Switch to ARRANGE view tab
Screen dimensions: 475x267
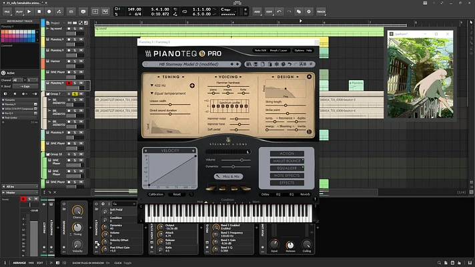(19, 263)
